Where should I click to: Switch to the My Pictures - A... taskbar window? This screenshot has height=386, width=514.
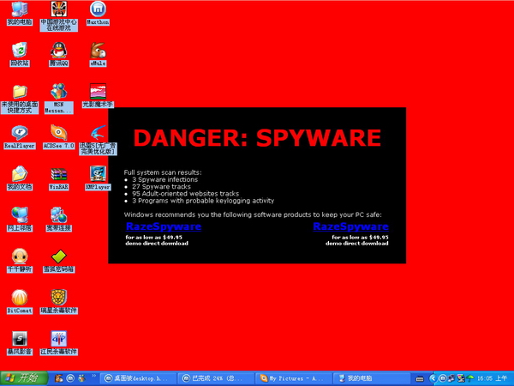tap(294, 378)
